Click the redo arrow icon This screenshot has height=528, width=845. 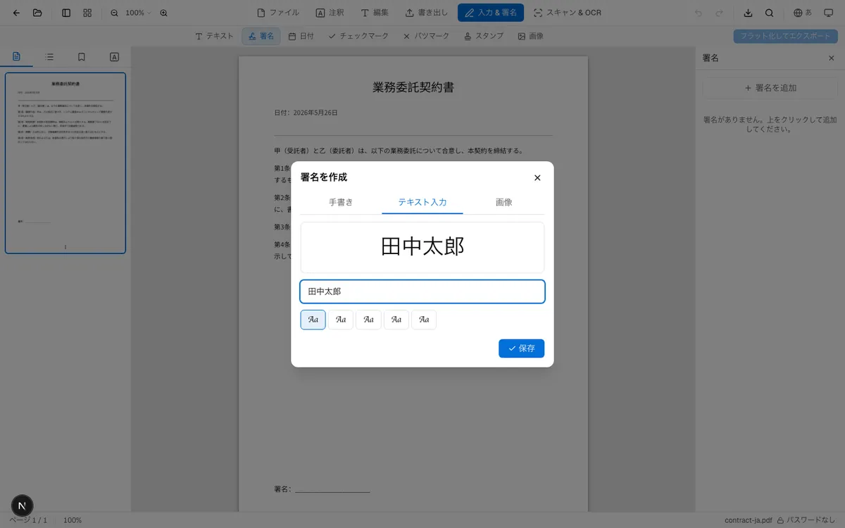pos(719,13)
